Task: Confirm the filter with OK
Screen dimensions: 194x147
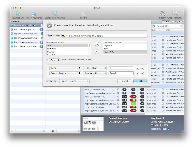Action: point(140,81)
